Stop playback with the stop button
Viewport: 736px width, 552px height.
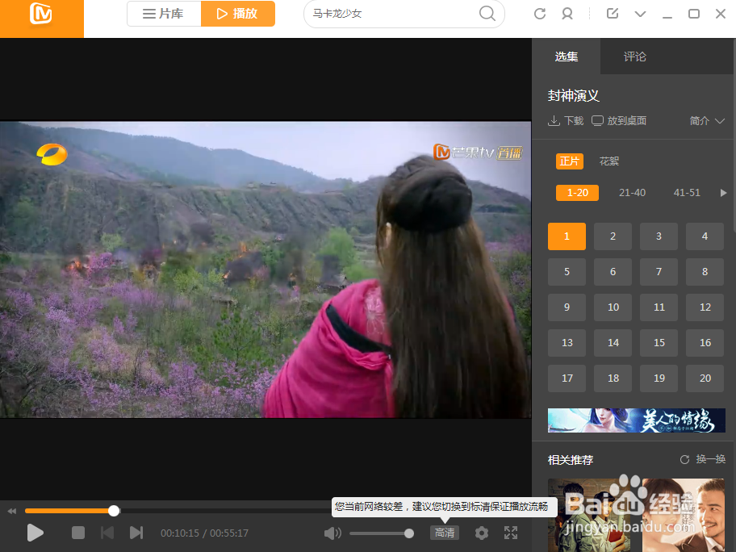pos(78,533)
